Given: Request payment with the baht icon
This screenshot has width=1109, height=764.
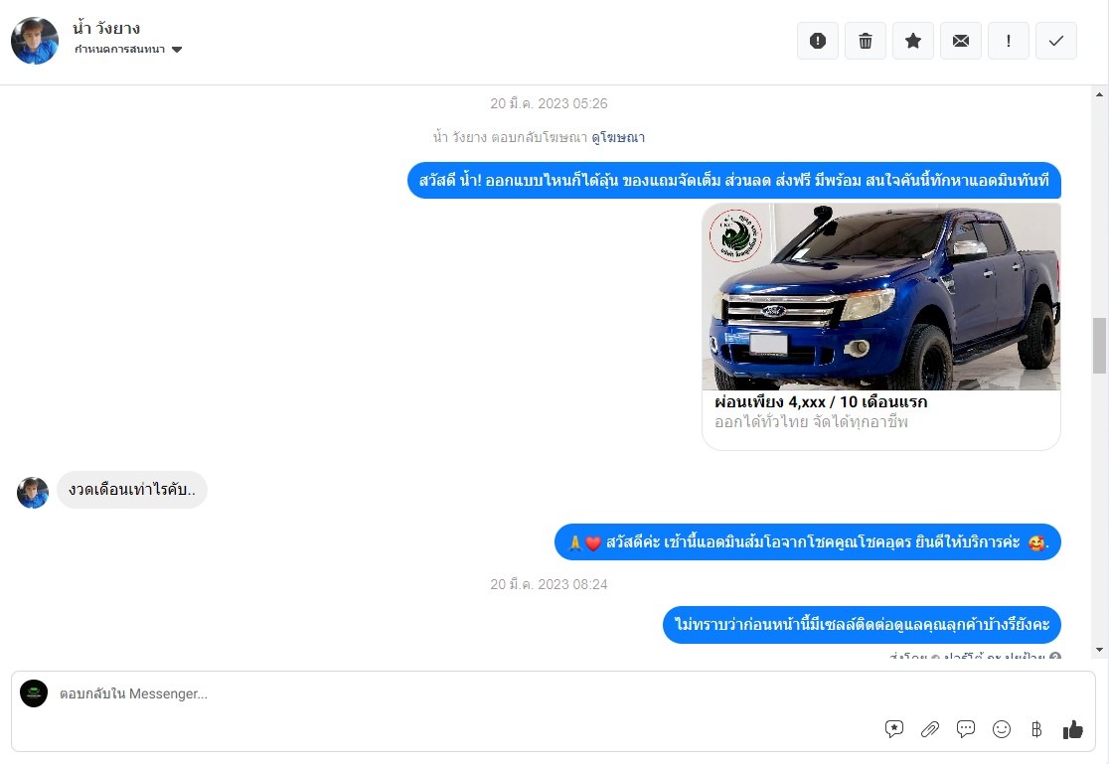Looking at the screenshot, I should (x=1036, y=729).
